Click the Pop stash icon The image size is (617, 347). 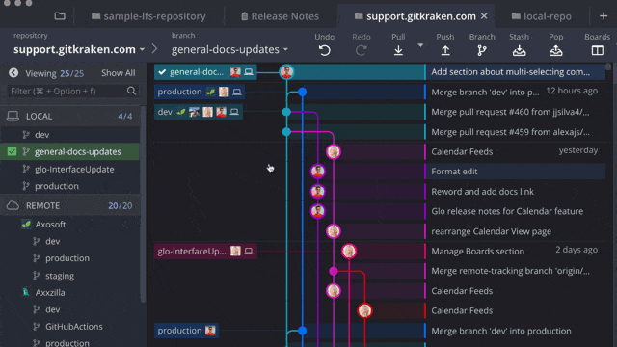click(x=555, y=50)
